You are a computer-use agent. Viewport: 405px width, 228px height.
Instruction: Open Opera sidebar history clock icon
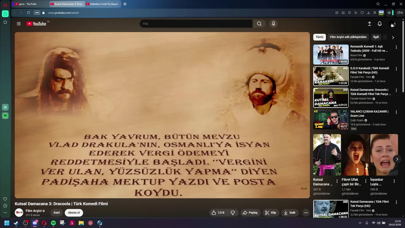[5, 206]
